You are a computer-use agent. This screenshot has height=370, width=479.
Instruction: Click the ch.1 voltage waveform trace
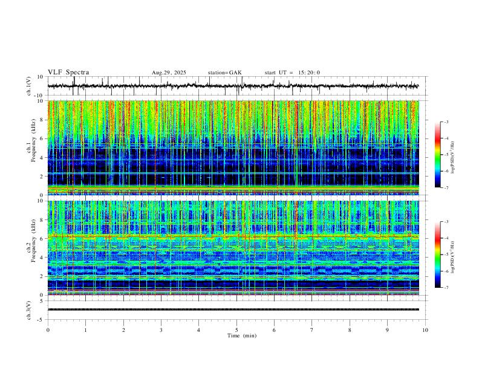[x=233, y=86]
